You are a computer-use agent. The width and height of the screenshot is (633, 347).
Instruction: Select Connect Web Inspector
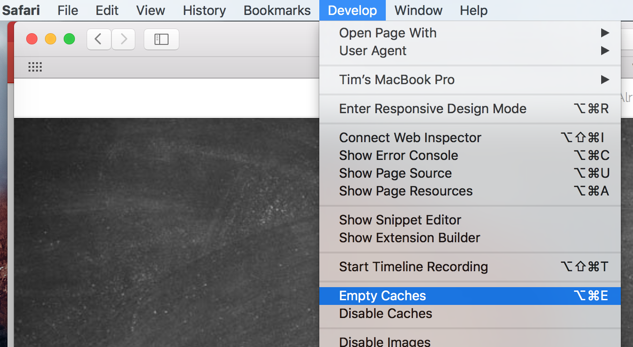pos(470,137)
